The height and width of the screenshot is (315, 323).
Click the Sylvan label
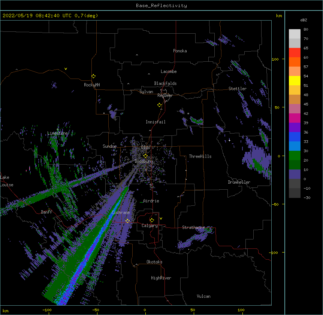pos(146,92)
